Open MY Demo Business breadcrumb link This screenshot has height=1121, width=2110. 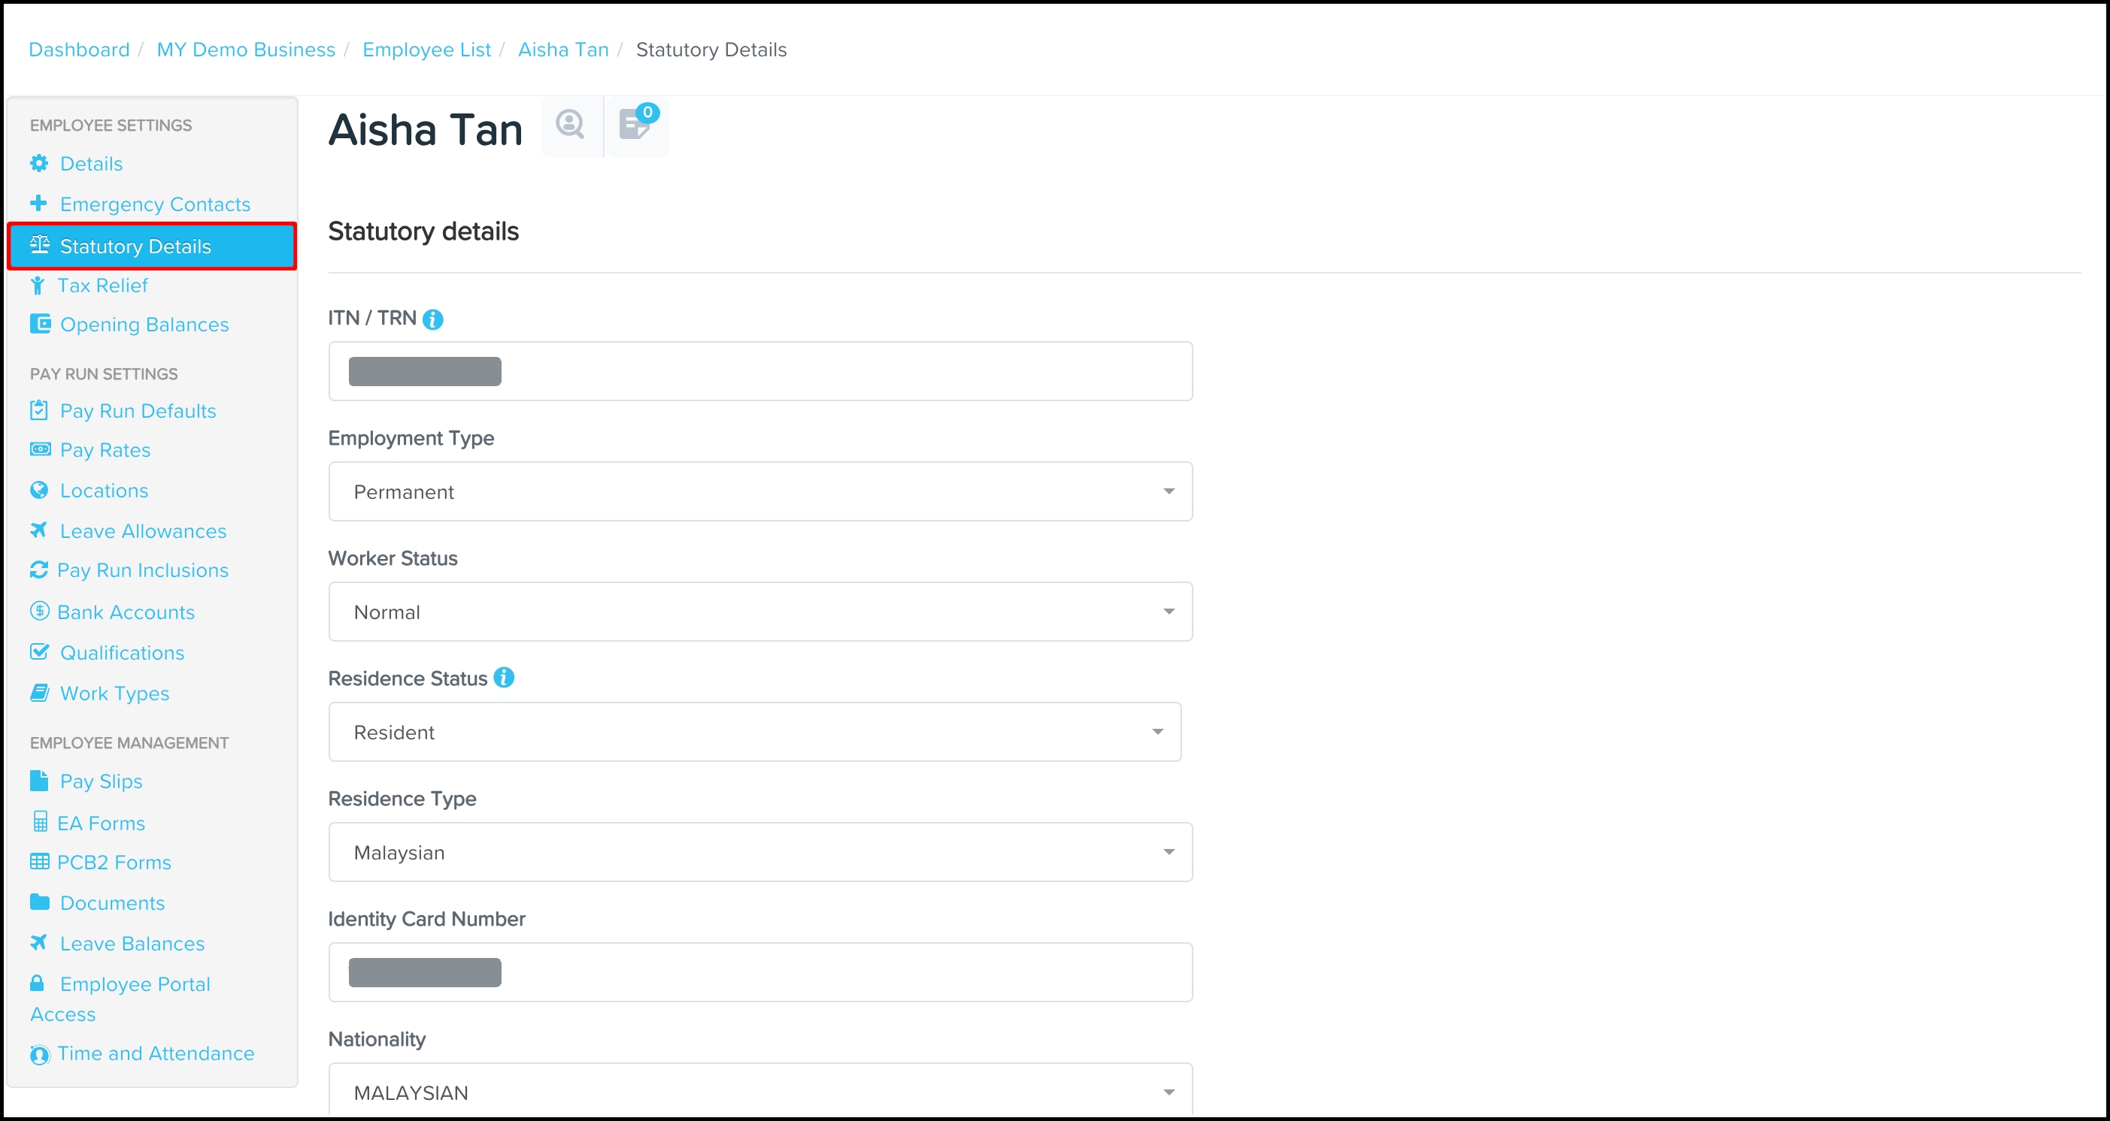[x=246, y=50]
